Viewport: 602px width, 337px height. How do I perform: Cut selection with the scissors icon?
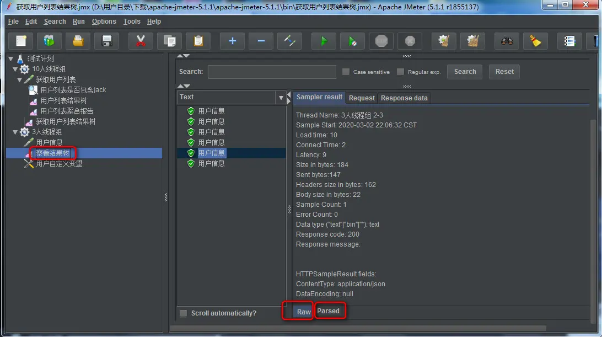click(141, 41)
